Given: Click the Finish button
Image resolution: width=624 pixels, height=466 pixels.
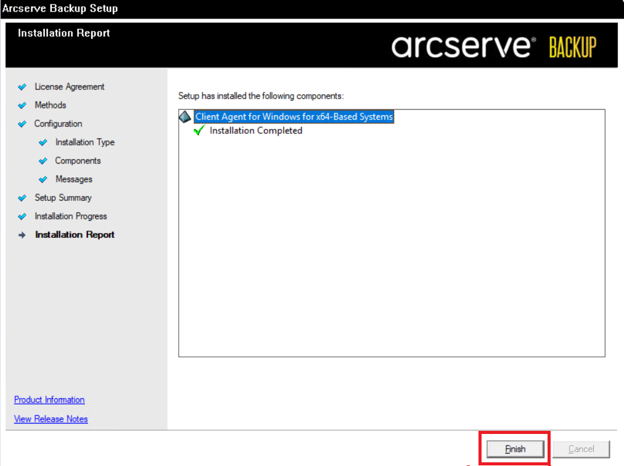Looking at the screenshot, I should (x=515, y=449).
